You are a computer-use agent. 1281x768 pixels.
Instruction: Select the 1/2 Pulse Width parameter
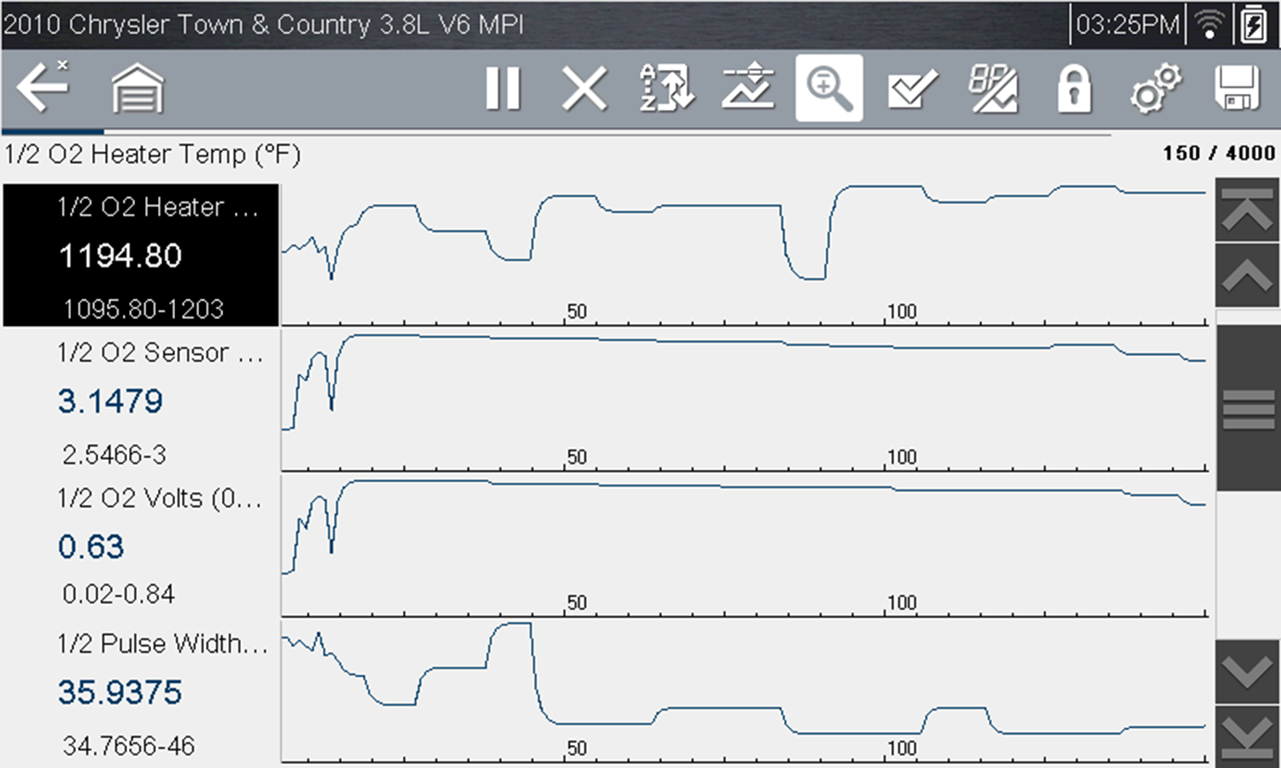[141, 693]
